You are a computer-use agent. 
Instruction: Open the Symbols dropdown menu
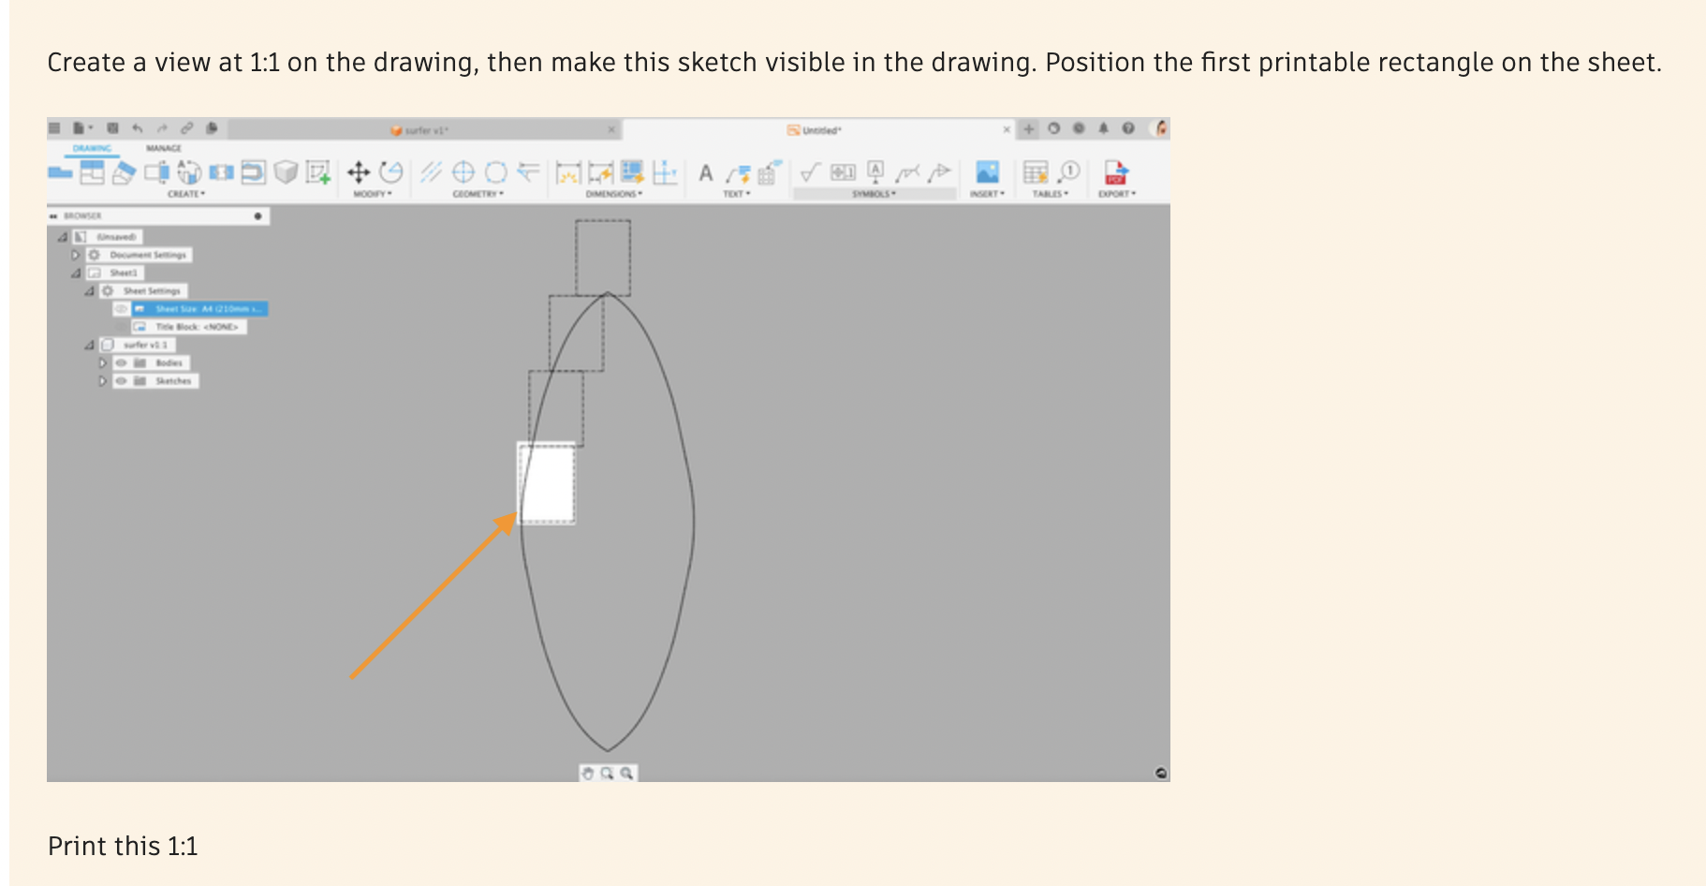tap(874, 194)
